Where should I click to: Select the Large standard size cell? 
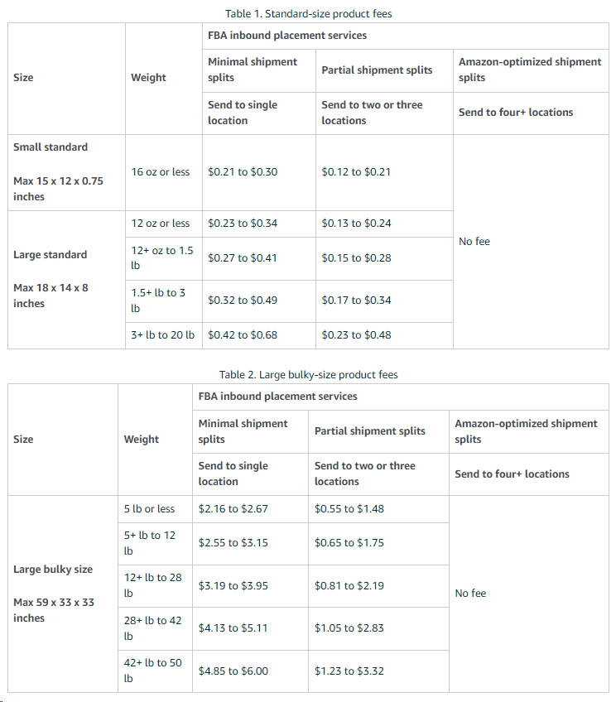(x=66, y=280)
